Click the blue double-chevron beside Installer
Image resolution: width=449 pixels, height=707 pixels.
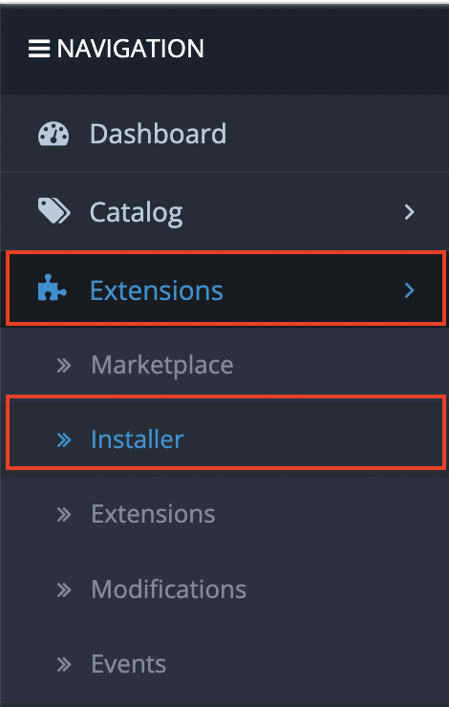[64, 439]
